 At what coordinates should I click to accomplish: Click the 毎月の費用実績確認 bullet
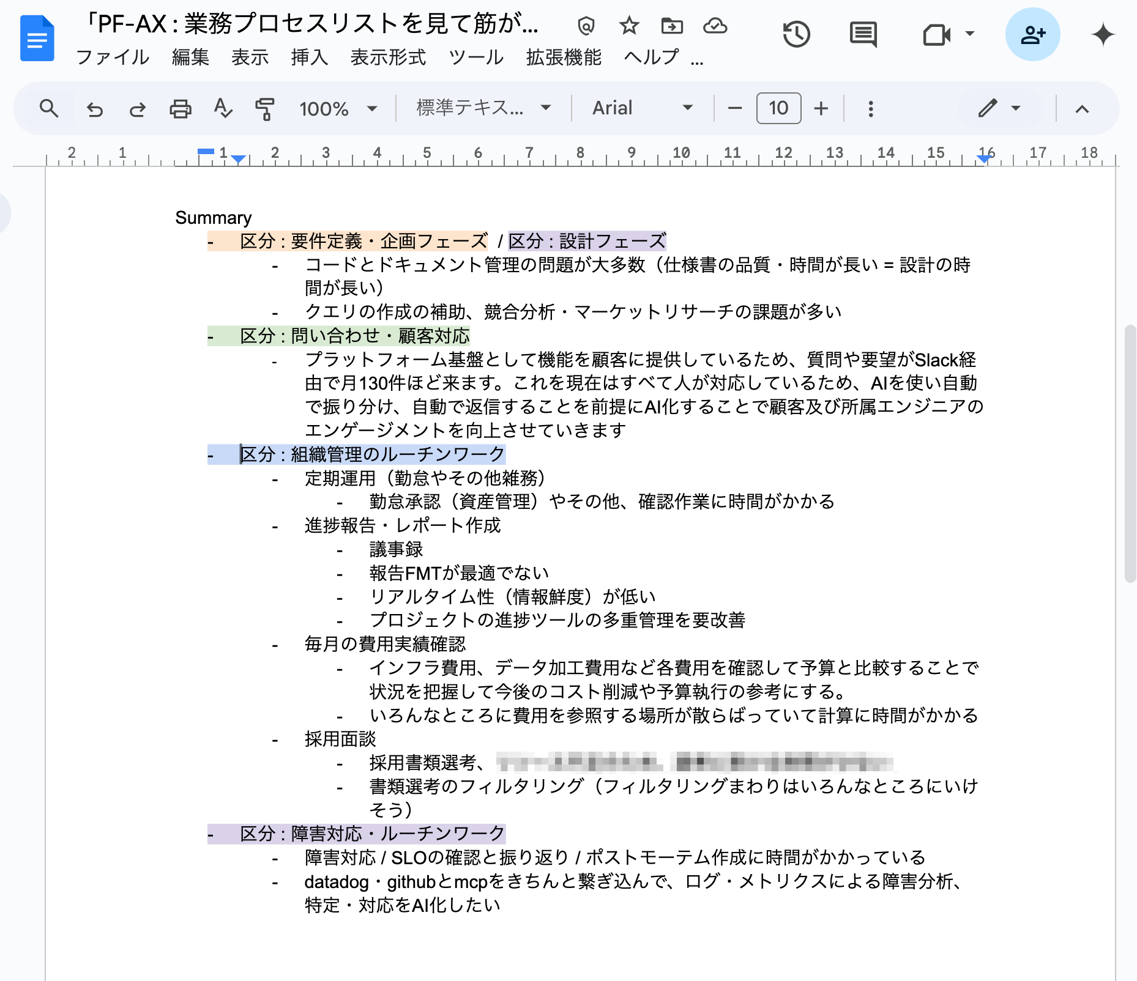385,644
